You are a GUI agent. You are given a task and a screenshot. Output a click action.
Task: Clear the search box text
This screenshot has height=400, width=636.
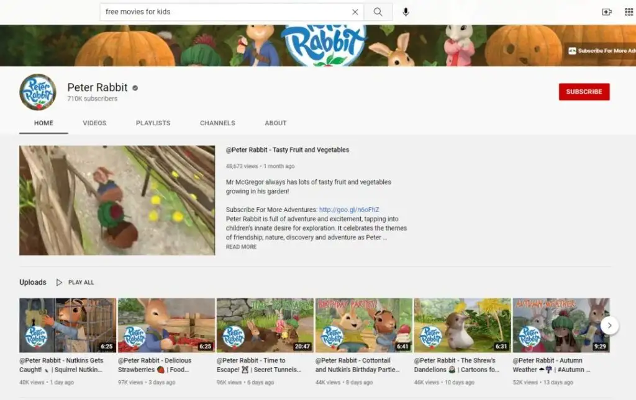(x=355, y=12)
